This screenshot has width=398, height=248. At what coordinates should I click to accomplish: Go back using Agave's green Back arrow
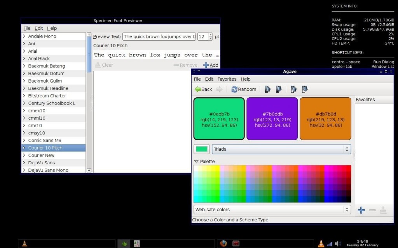point(203,89)
